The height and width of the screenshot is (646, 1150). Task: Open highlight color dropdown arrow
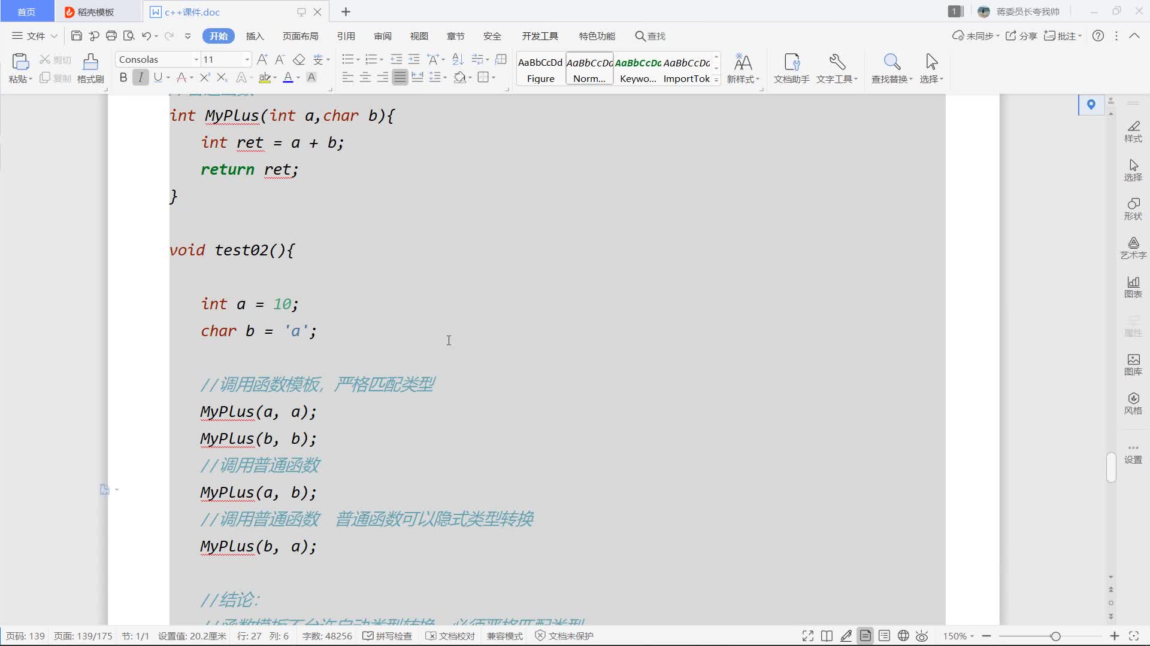pyautogui.click(x=275, y=77)
